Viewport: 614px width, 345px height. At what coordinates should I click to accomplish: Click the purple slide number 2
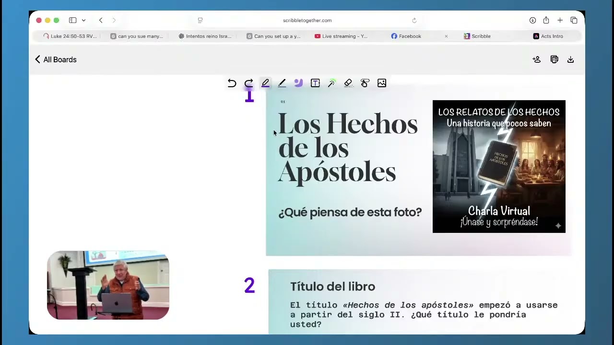pyautogui.click(x=249, y=286)
